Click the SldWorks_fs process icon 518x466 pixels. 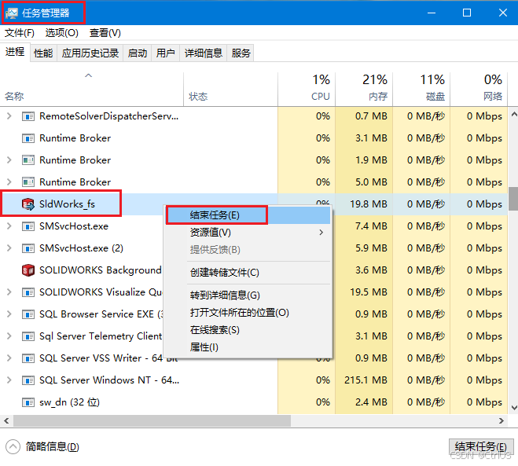point(28,204)
